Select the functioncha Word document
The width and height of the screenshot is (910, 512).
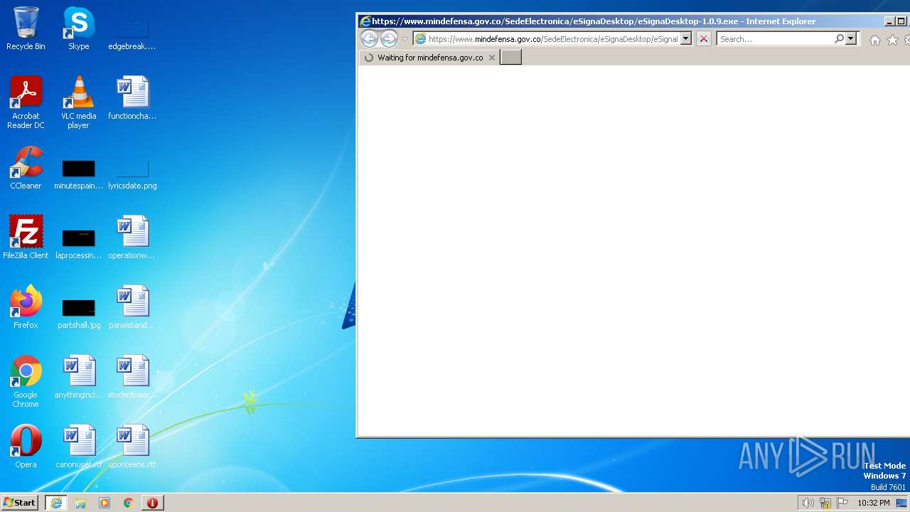tap(132, 98)
